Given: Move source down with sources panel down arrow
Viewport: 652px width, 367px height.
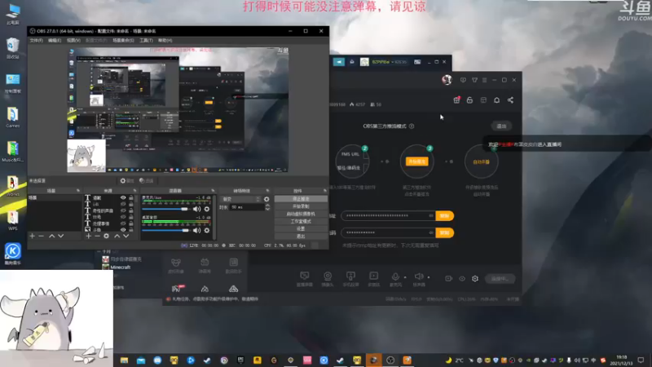Looking at the screenshot, I should coord(126,236).
